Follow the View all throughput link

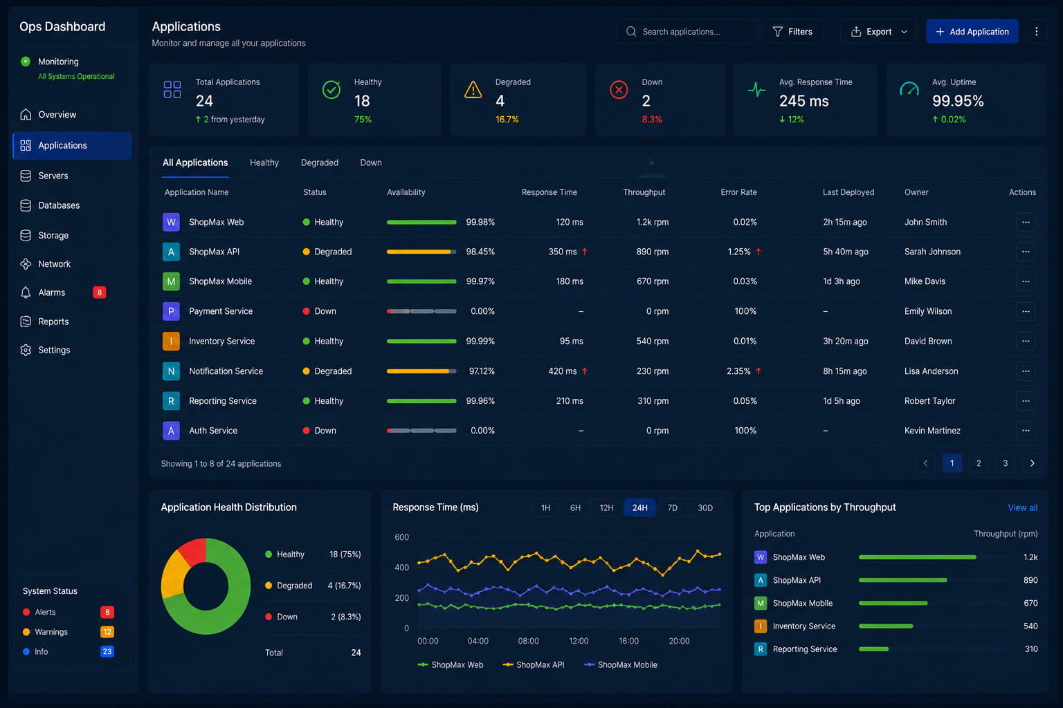pyautogui.click(x=1022, y=507)
